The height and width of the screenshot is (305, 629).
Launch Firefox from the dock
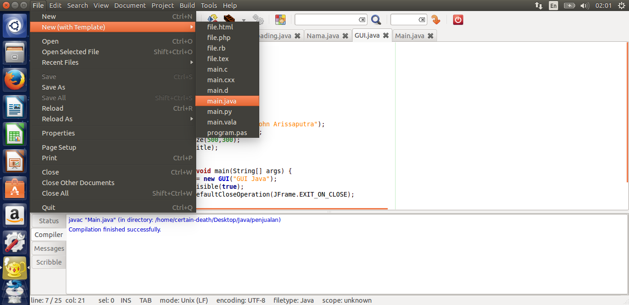pos(15,80)
